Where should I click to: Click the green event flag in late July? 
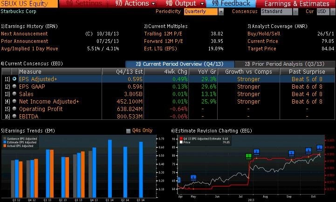click(x=248, y=156)
